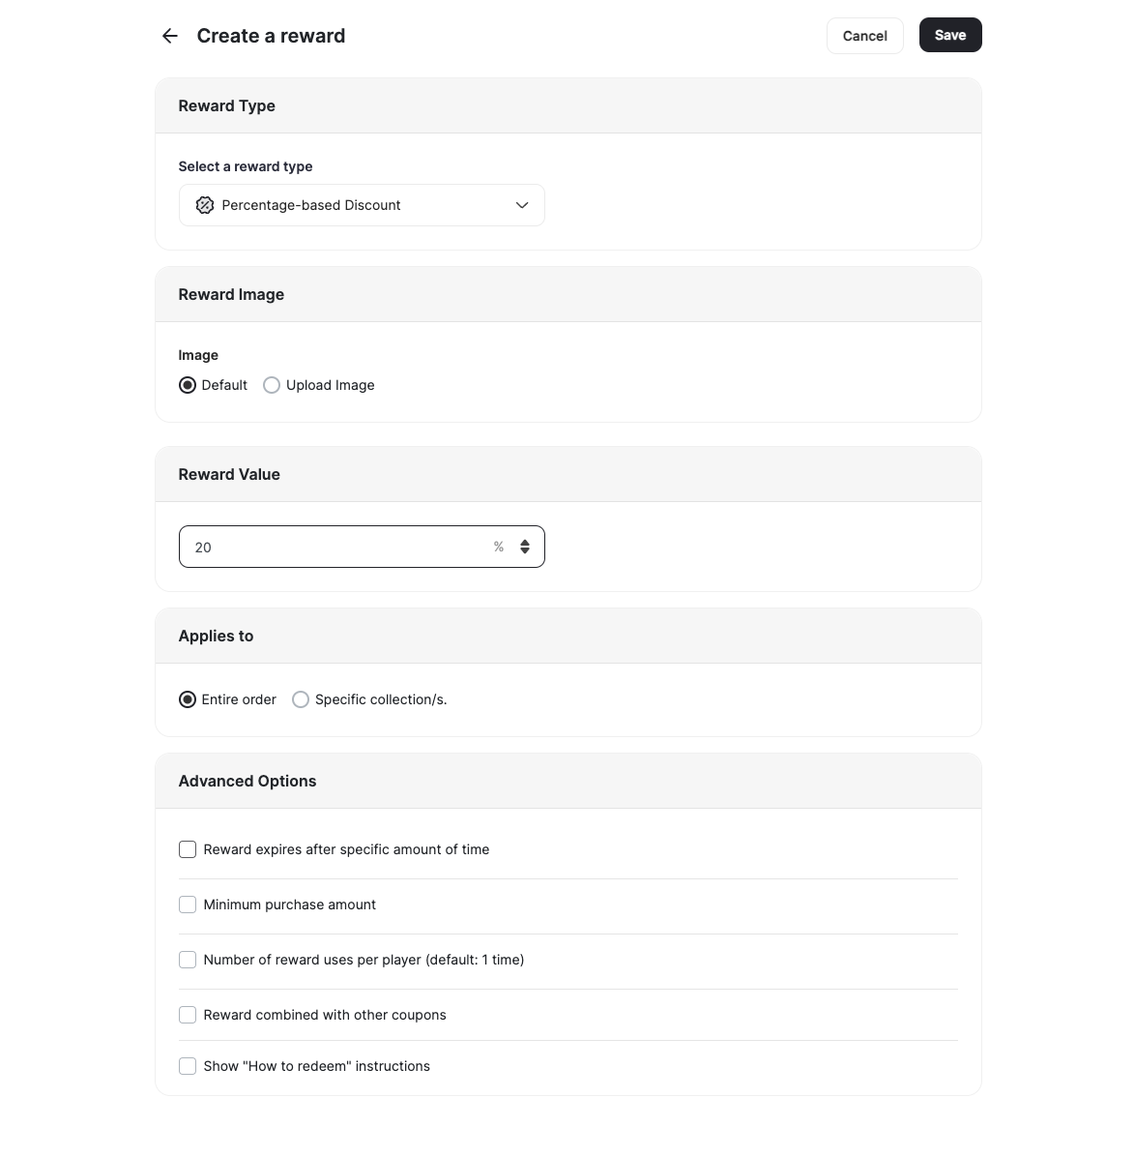
Task: Click the back arrow next to Create a reward
Action: [169, 35]
